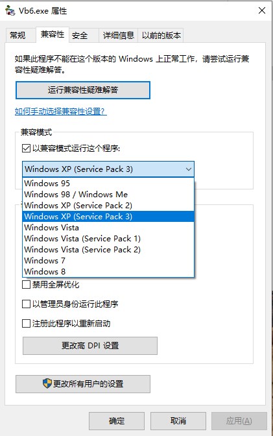Click the shield icon on 更改所有用户的设置
273x436 pixels.
[x=47, y=383]
